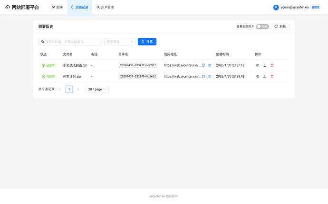View deployment details of 停车计时.zip
The height and width of the screenshot is (204, 328).
pos(258,77)
